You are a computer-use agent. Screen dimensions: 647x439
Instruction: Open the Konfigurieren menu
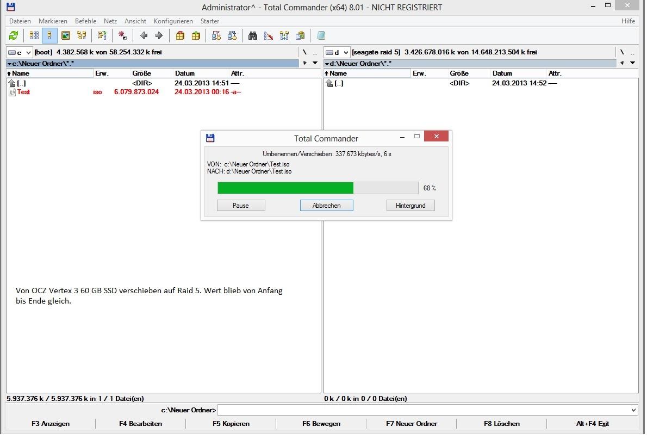173,21
